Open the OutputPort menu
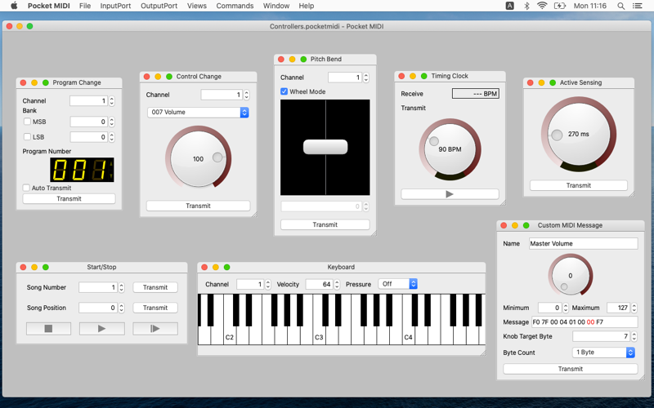 pos(159,6)
